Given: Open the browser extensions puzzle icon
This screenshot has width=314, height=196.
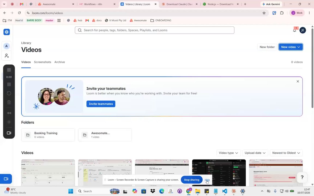Looking at the screenshot, I should [282, 13].
